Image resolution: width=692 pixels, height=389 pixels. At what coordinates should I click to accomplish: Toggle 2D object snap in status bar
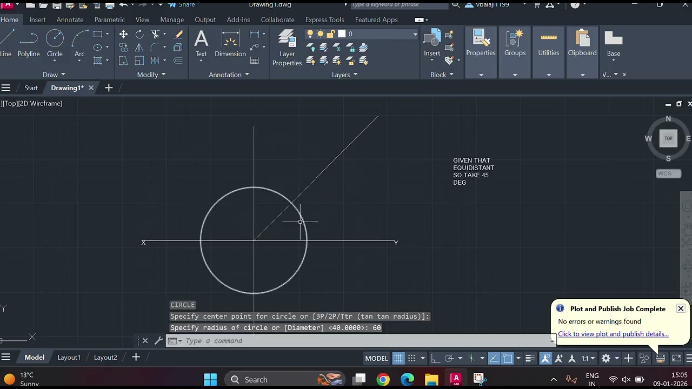pos(507,358)
